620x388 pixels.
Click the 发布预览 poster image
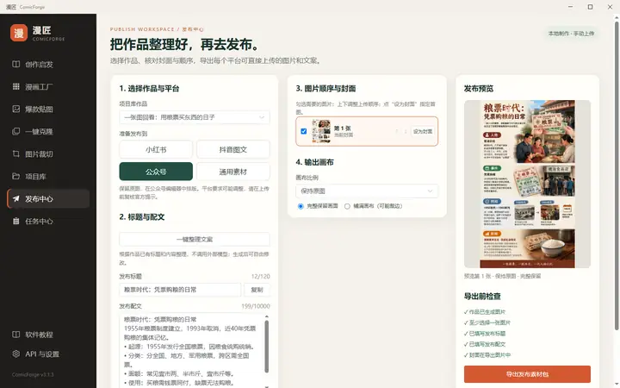coord(527,185)
